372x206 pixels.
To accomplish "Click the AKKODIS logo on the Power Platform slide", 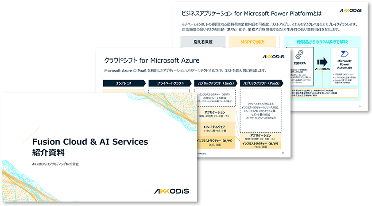I will click(x=350, y=11).
